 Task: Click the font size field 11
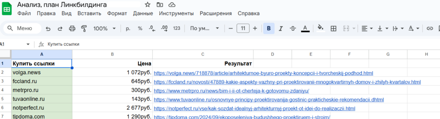click(x=243, y=28)
